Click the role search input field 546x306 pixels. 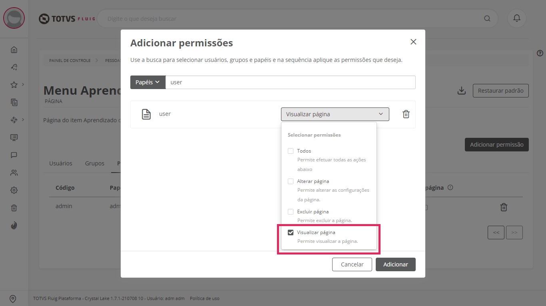click(x=290, y=82)
